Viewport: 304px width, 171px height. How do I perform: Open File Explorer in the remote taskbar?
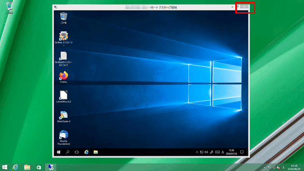[x=95, y=152]
